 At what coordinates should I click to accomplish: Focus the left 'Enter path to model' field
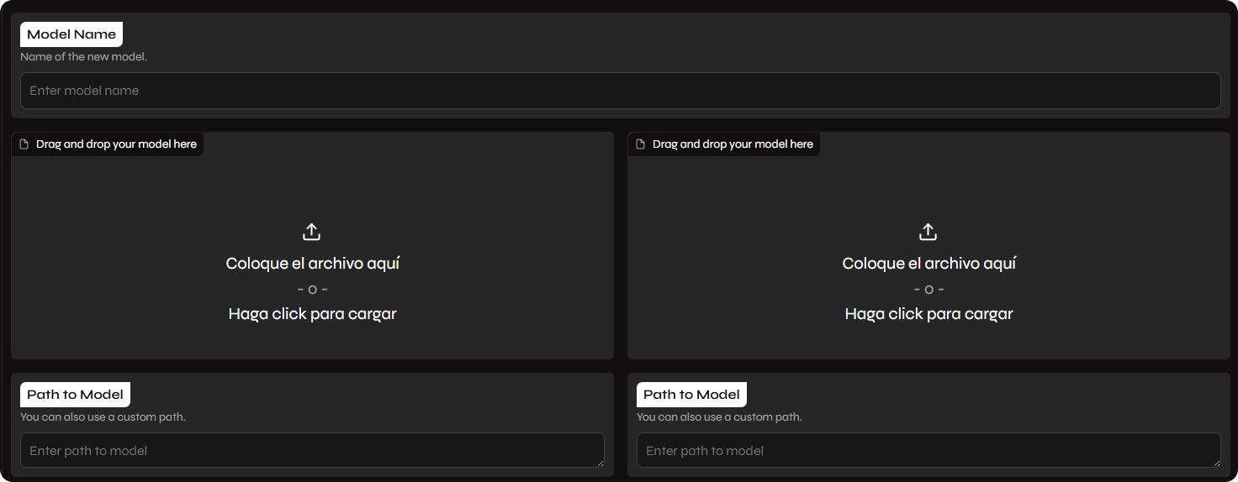311,451
